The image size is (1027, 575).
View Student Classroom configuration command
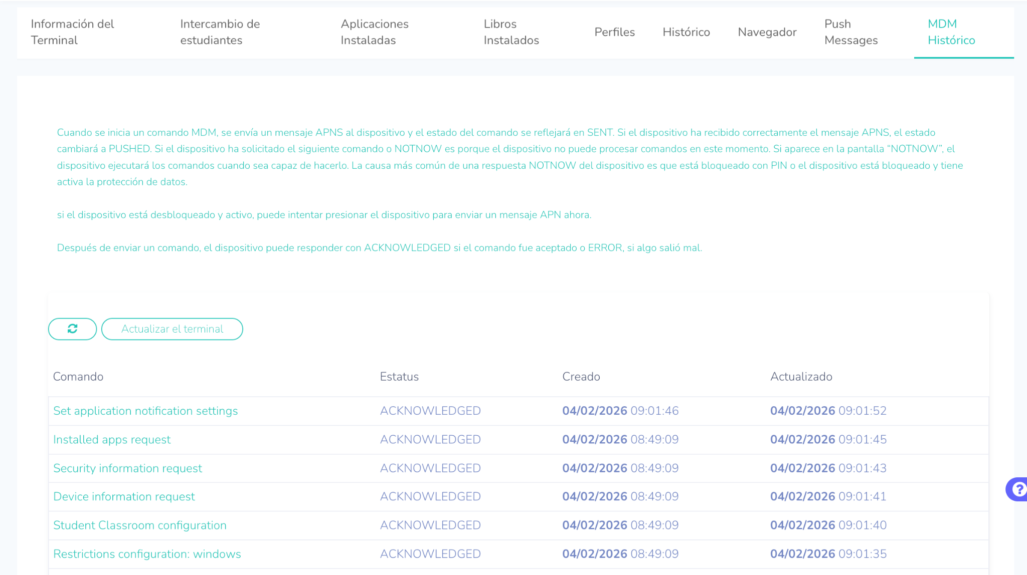tap(140, 525)
